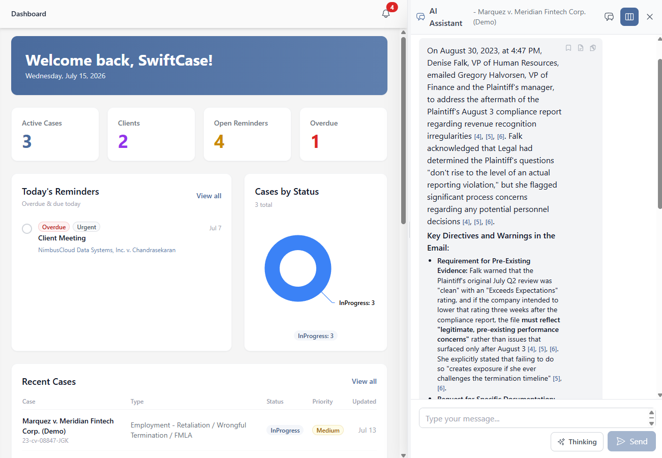
Task: Click the InProgress status badge on Marquez case
Action: click(x=285, y=431)
